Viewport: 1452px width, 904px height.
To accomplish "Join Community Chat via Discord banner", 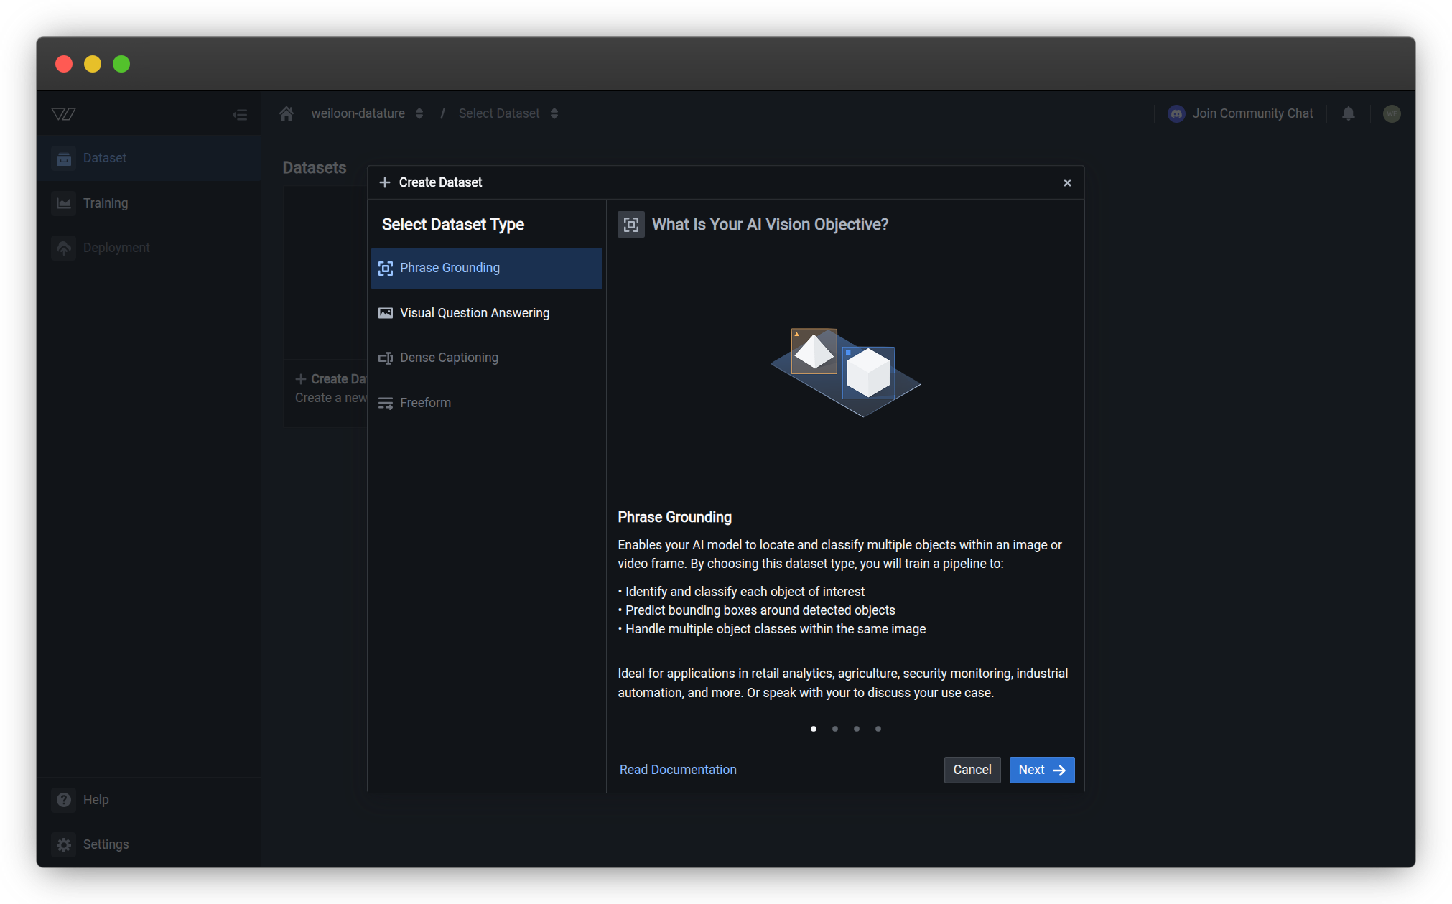I will [x=1240, y=113].
